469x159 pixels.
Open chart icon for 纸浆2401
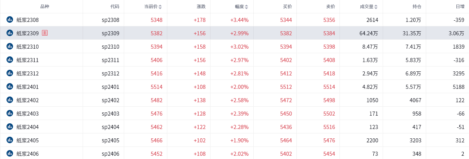(10, 87)
